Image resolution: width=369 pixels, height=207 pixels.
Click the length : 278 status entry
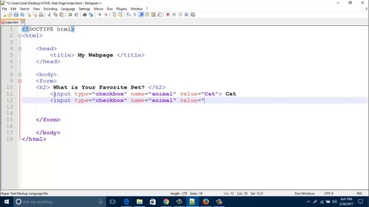tap(179, 194)
